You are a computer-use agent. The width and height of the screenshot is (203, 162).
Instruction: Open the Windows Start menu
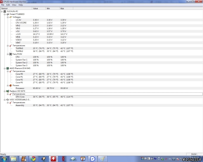tap(4, 159)
